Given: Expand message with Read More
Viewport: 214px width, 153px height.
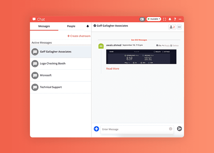Looking at the screenshot, I should (113, 69).
